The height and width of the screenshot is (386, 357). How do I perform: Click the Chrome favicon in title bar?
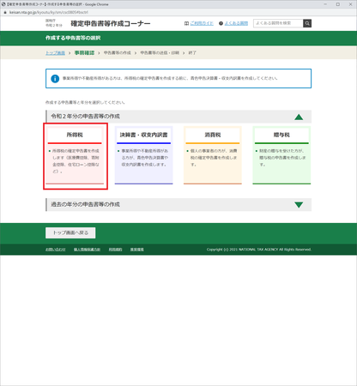coord(3,4)
